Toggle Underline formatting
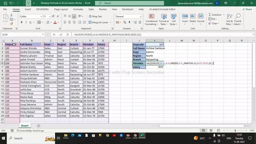Screen dimensions: 256x144 30,22
